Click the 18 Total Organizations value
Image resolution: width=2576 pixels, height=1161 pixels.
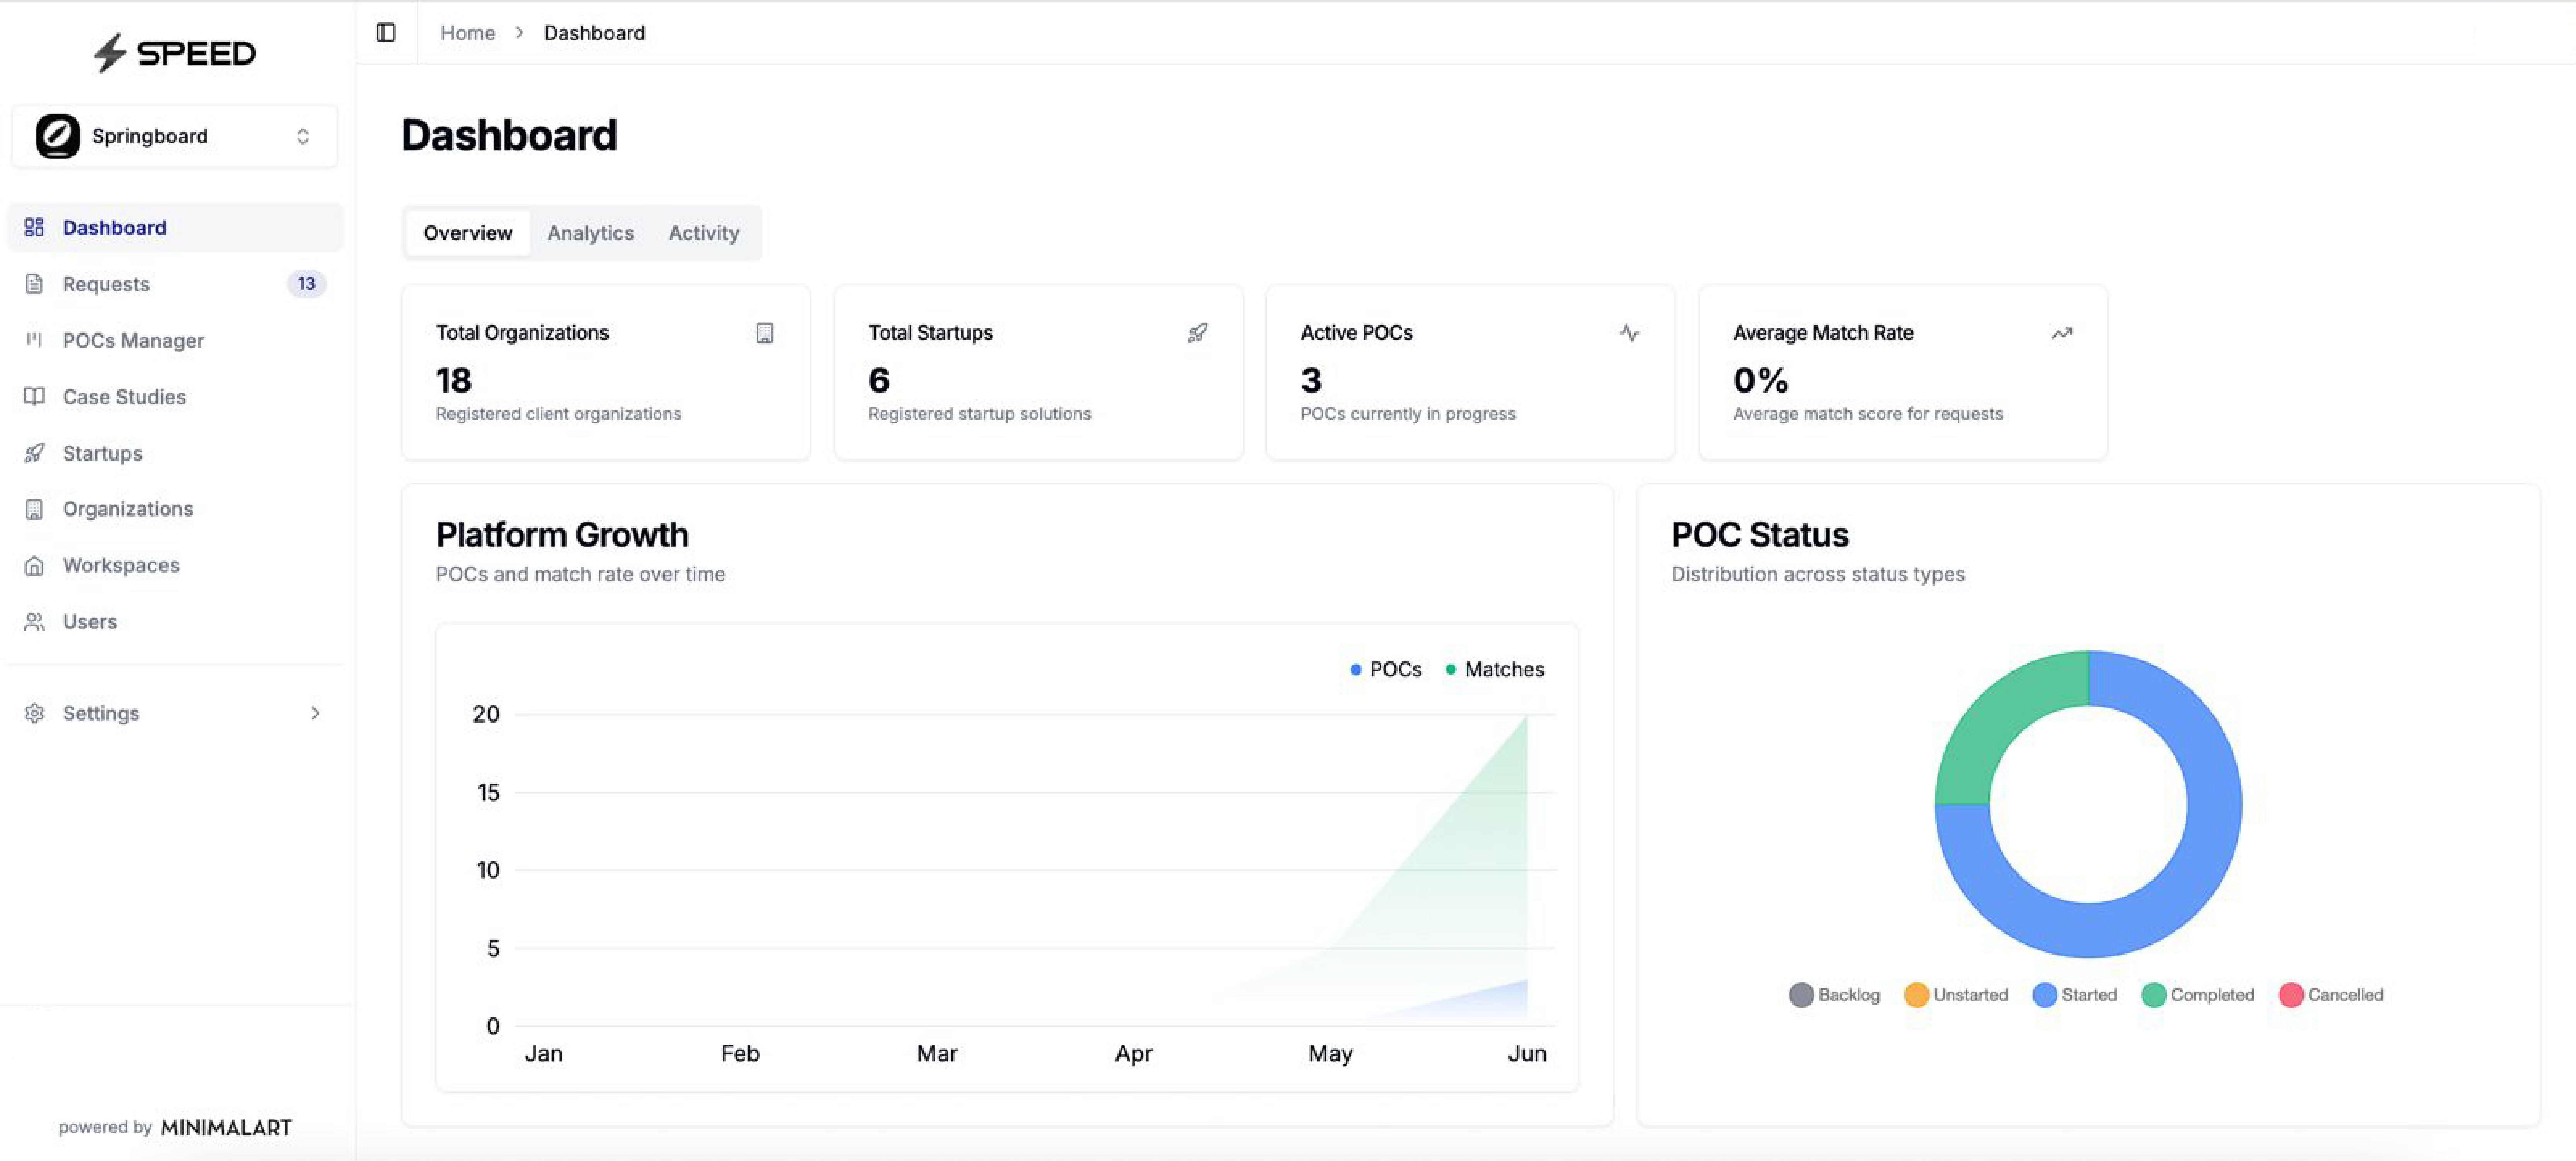point(454,380)
